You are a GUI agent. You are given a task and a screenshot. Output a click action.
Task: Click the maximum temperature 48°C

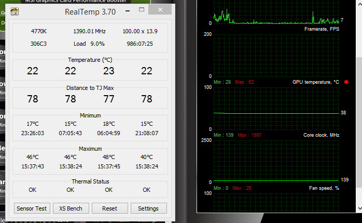click(108, 157)
